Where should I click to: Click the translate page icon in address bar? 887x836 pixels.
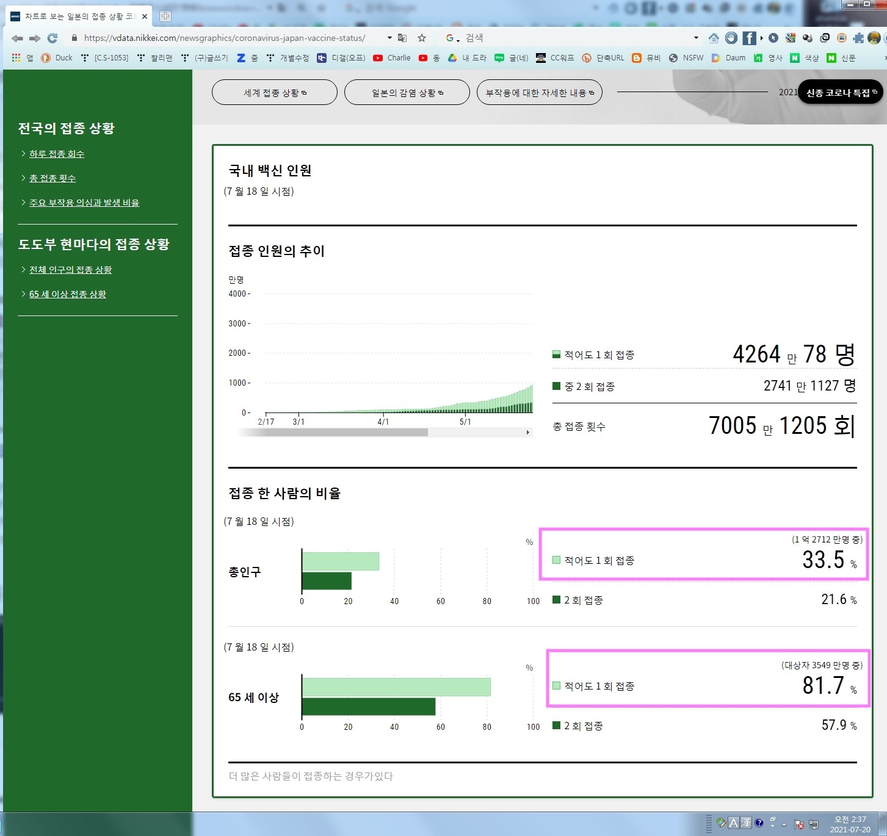point(402,38)
